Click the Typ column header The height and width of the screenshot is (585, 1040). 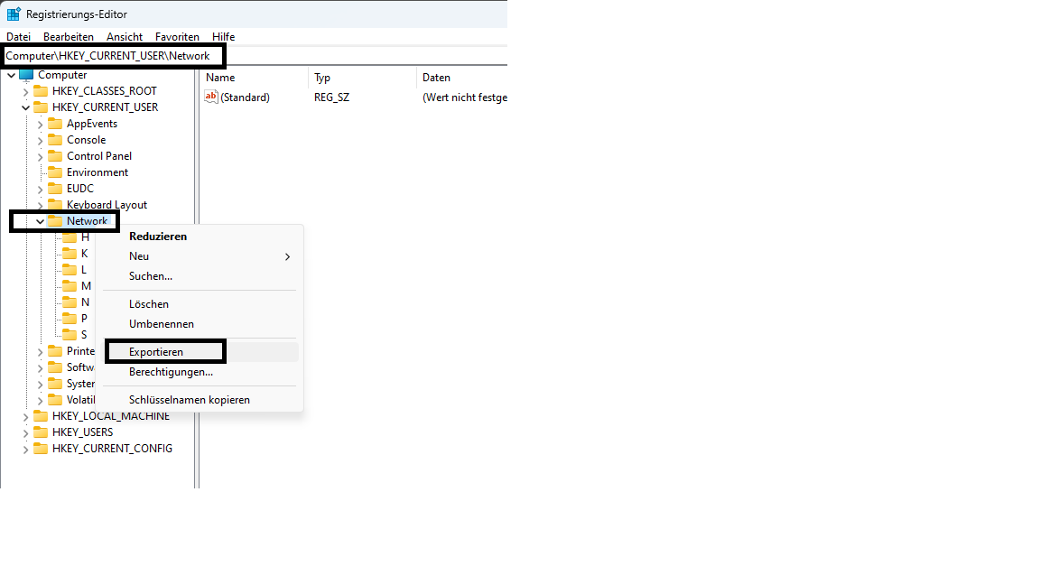(322, 78)
